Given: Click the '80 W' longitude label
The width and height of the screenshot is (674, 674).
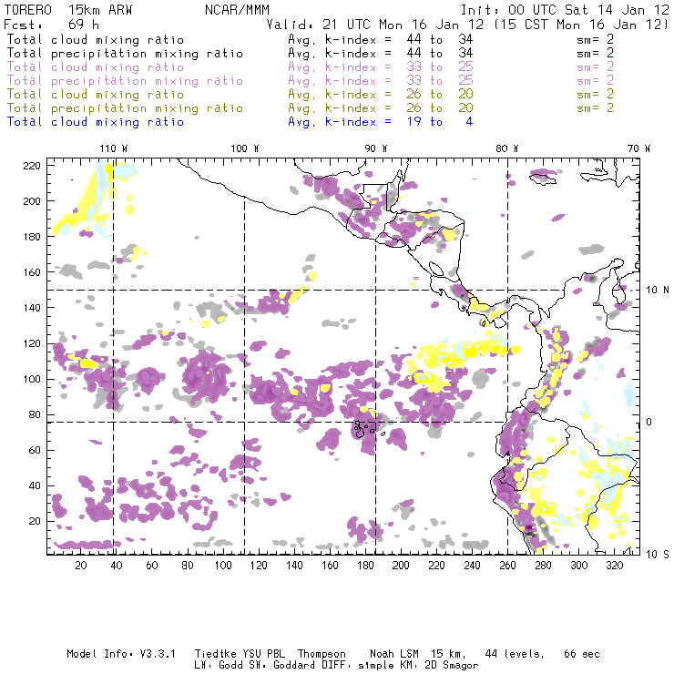Looking at the screenshot, I should point(506,148).
